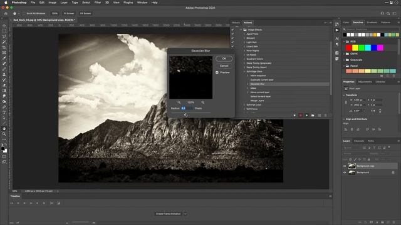Select the Eraser tool
This screenshot has width=401, height=225.
4,85
